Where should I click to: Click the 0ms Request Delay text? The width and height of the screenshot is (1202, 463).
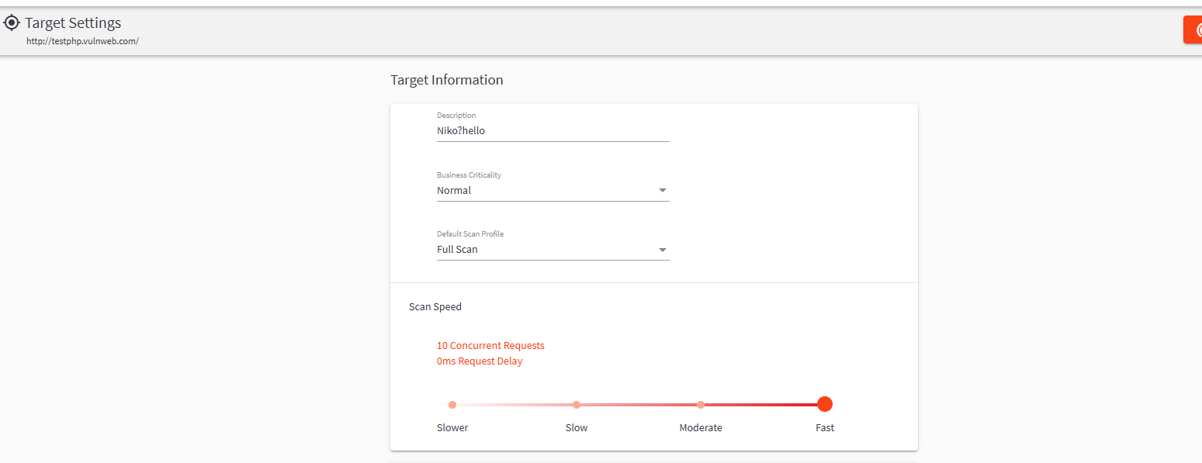coord(480,361)
